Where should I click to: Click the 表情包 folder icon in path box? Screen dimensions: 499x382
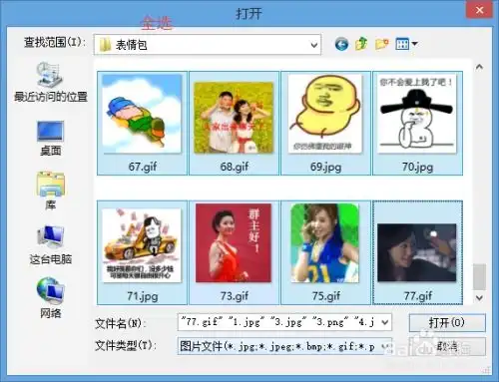(105, 45)
